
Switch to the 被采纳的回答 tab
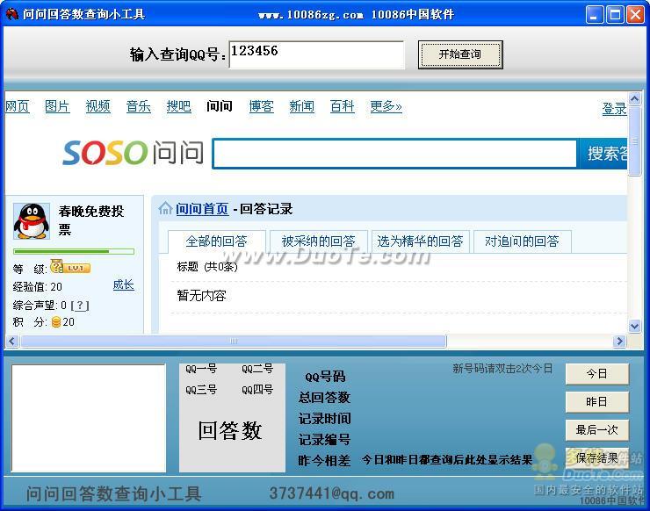tap(318, 241)
